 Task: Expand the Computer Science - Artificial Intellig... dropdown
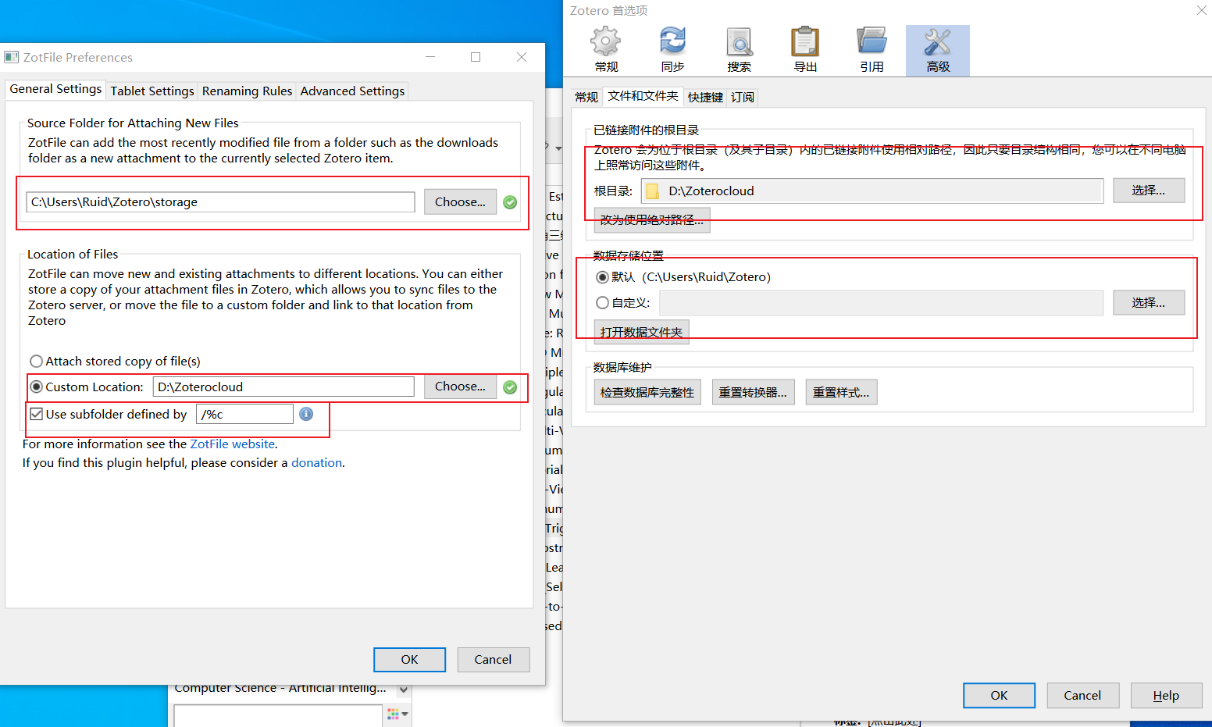point(403,689)
